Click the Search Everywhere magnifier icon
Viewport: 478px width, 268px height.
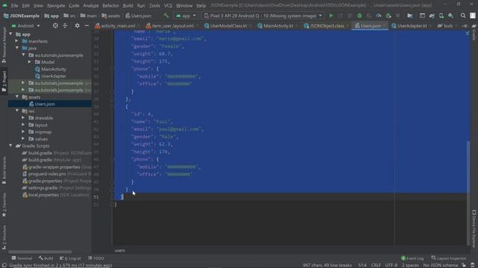coord(463,16)
